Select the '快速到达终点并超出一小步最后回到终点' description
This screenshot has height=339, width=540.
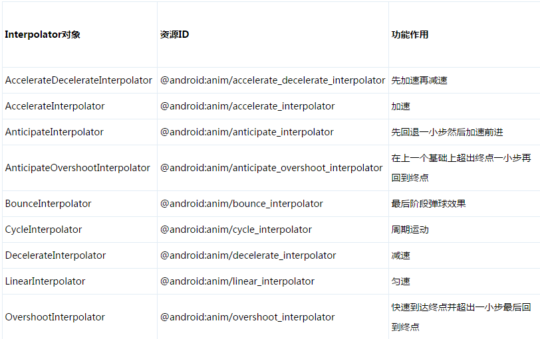pos(461,317)
